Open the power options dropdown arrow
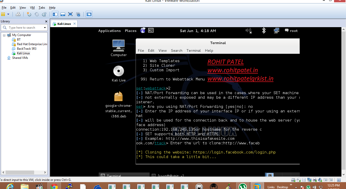 click(8, 14)
